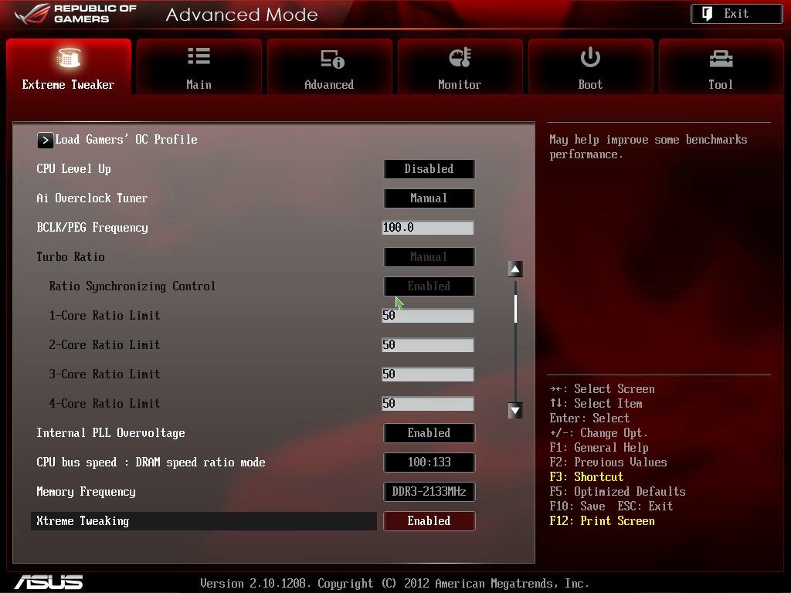Select the Memory Frequency label
The image size is (791, 593).
87,492
